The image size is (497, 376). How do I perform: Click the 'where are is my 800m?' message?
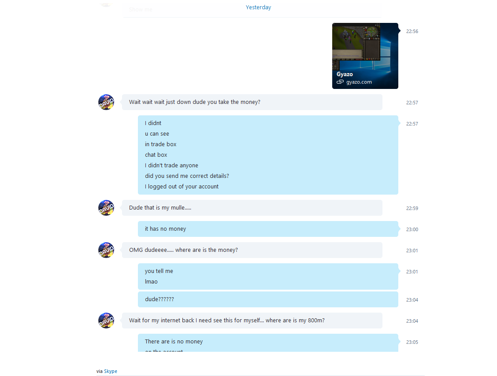point(252,320)
